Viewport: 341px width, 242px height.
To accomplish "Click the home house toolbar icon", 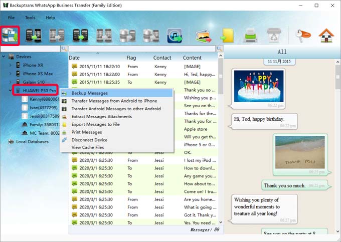I will click(x=326, y=36).
